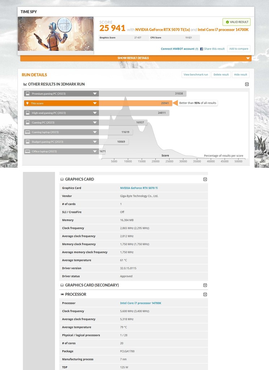Image resolution: width=269 pixels, height=370 pixels.
Task: Click the vendor Giga-Byte Technology Co., Ltd. value
Action: (139, 196)
